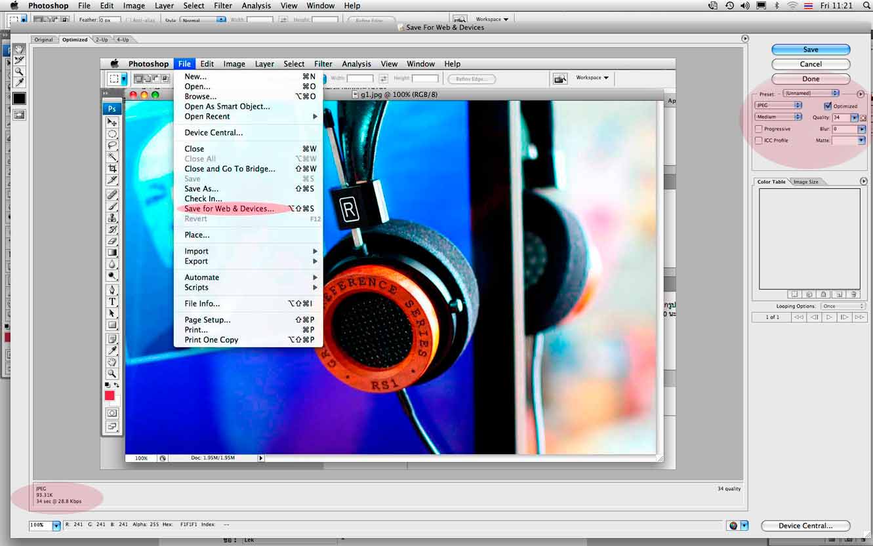Click the Blur input field showing 0
873x546 pixels.
pyautogui.click(x=845, y=129)
